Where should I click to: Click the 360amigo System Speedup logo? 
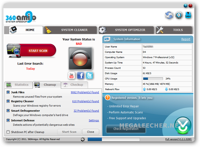(21, 17)
